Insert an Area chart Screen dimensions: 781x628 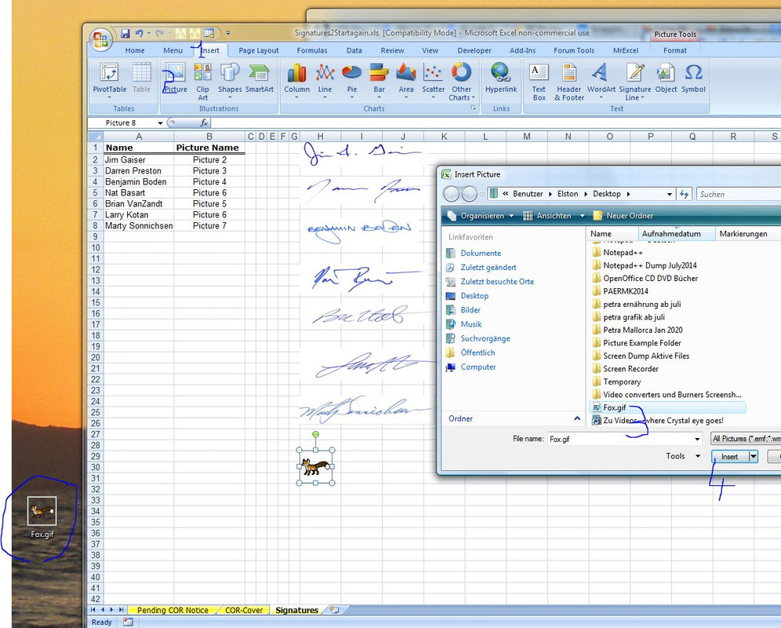(406, 80)
